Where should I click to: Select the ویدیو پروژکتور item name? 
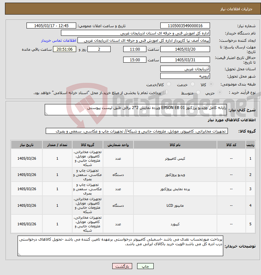[175, 175]
